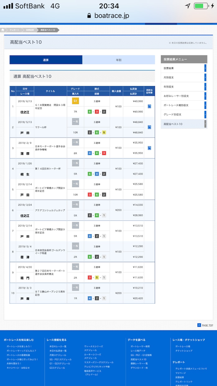217x386 pixels.
Task: Open footer link ボートレース場
Action: [x=183, y=346]
